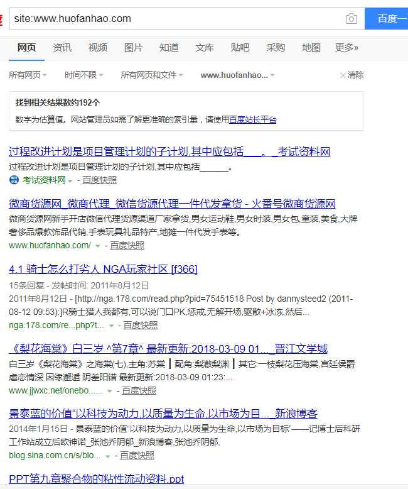Select the 网页 tab
Viewport: 408px width, 489px height.
tap(26, 48)
